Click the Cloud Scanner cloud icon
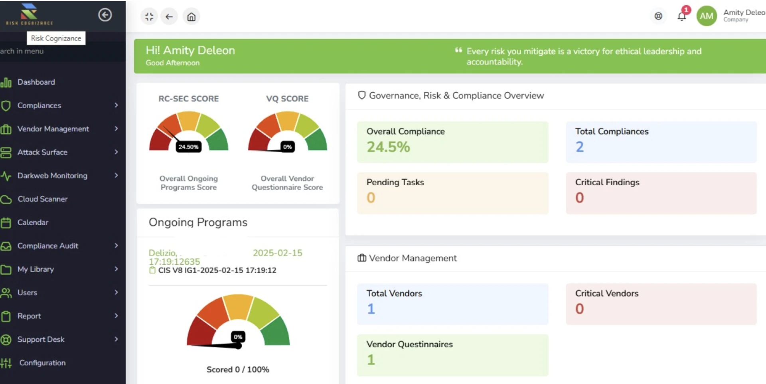The width and height of the screenshot is (766, 384). pos(6,199)
